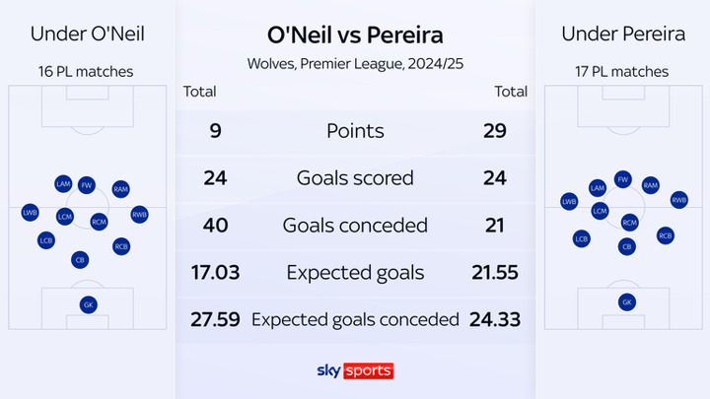Select the LCB marker on Pereira's pitch
The image size is (710, 399).
581,238
